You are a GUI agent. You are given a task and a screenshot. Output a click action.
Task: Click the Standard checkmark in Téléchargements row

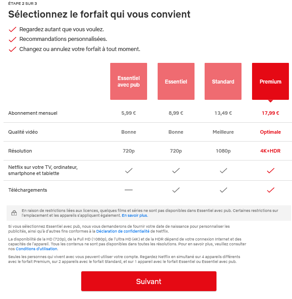tap(223, 190)
